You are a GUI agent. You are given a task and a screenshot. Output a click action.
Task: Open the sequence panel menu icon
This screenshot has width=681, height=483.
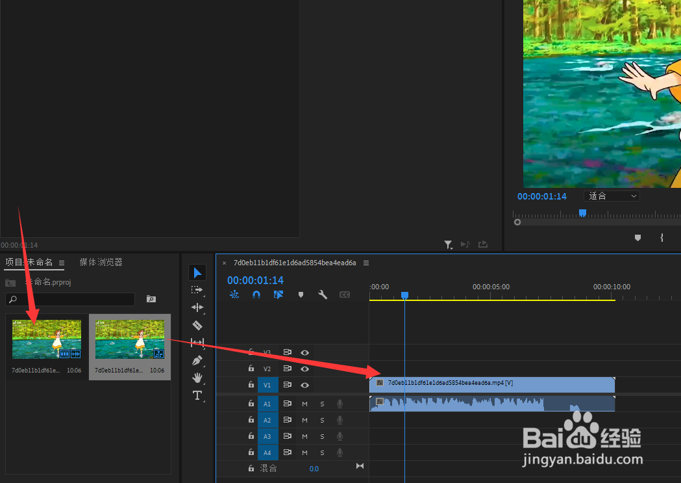point(366,263)
